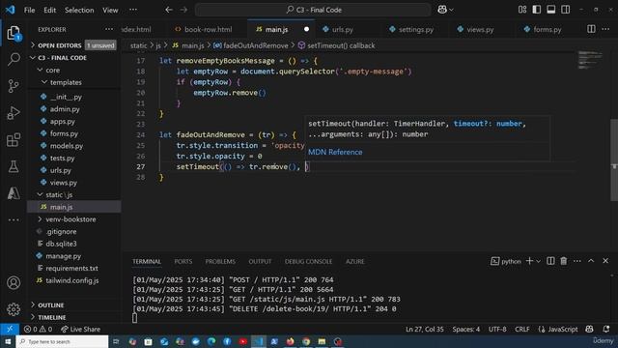Split the terminal panel
Screen dimensions: 618x348
[x=550, y=261]
